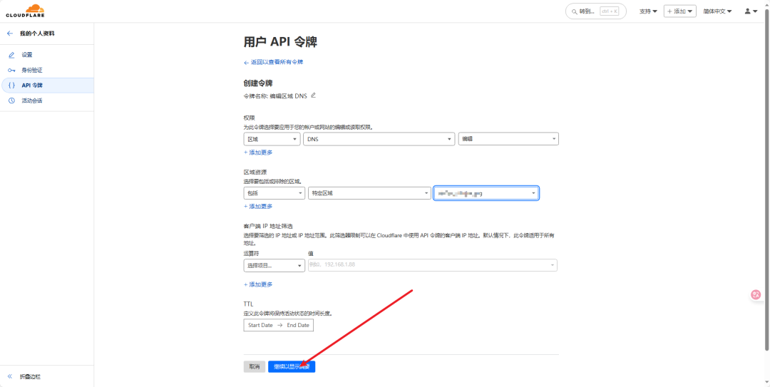Click the 继续以显示摘要 button

click(x=292, y=366)
